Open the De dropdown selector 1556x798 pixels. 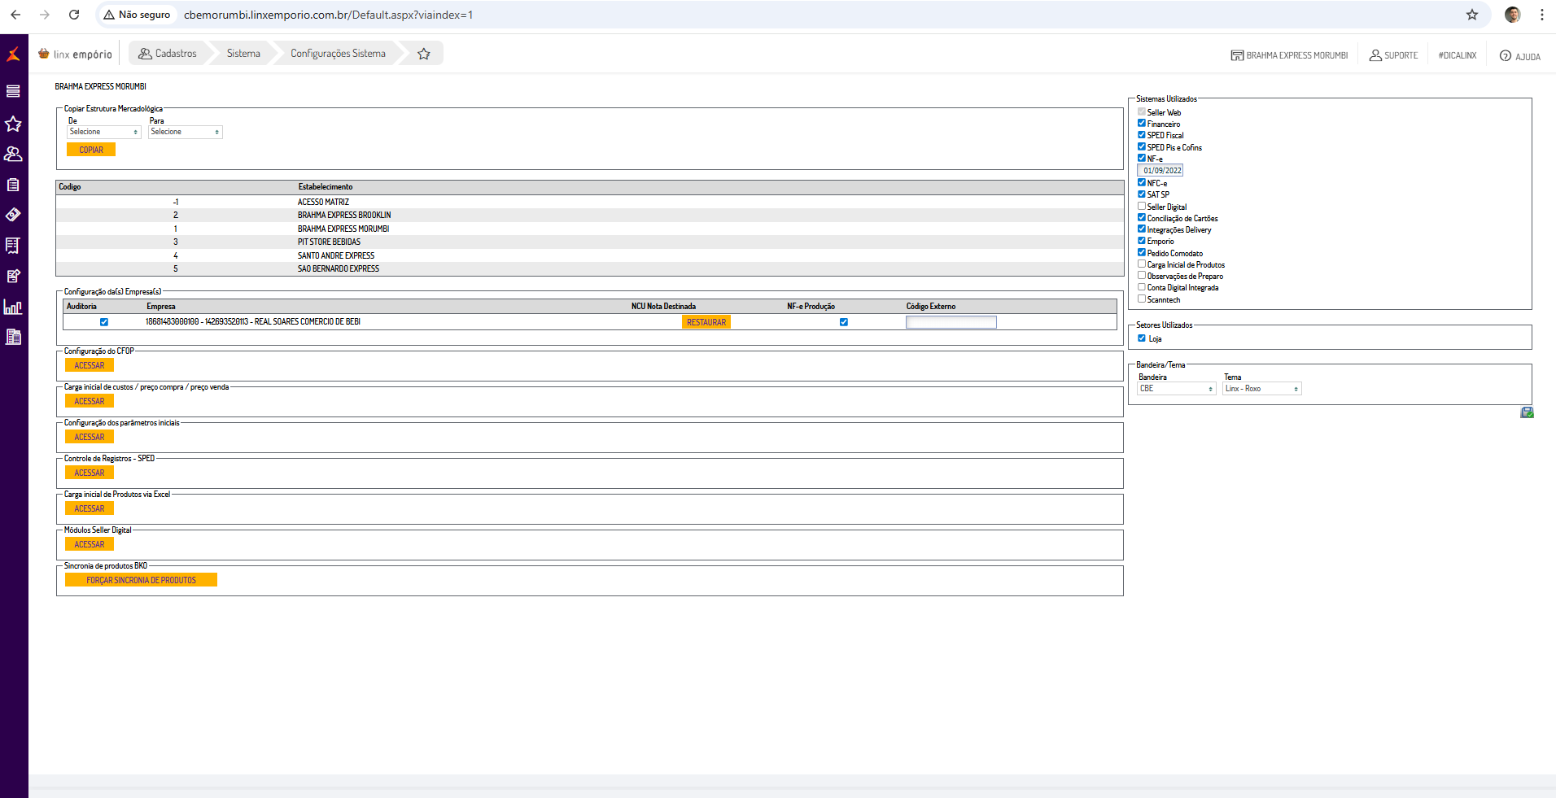(x=104, y=132)
